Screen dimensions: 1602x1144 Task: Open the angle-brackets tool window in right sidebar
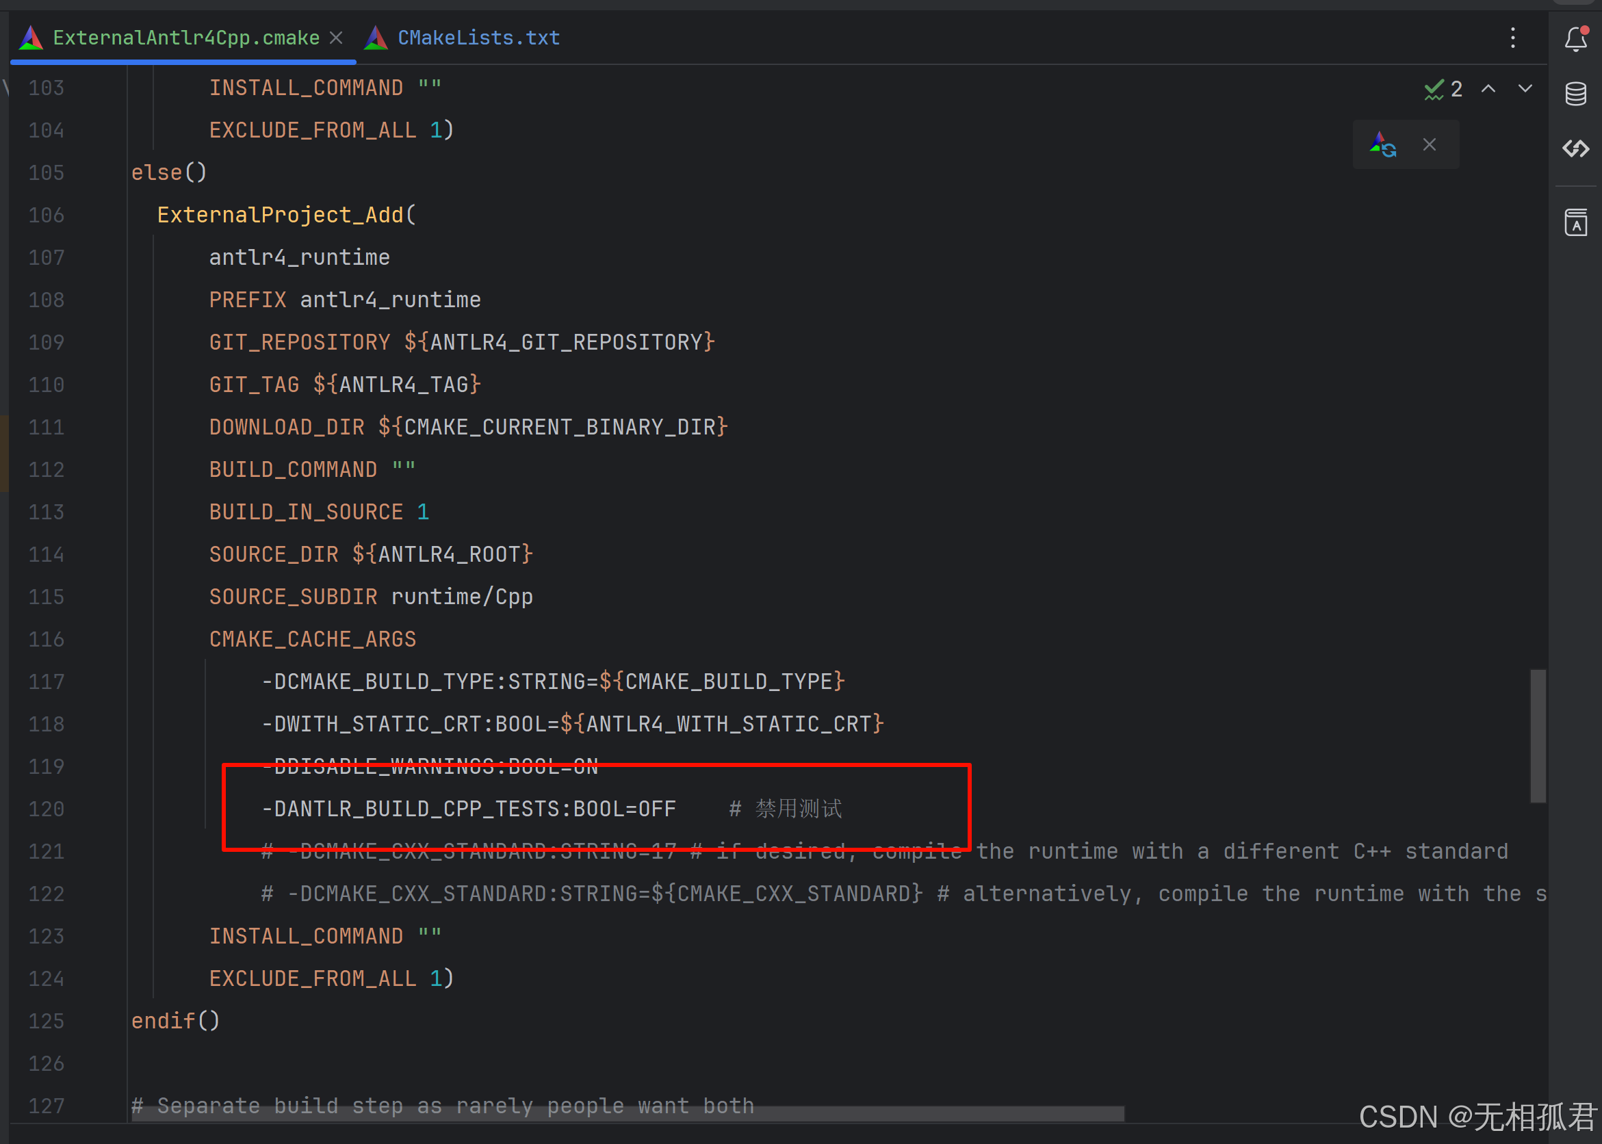click(1576, 148)
